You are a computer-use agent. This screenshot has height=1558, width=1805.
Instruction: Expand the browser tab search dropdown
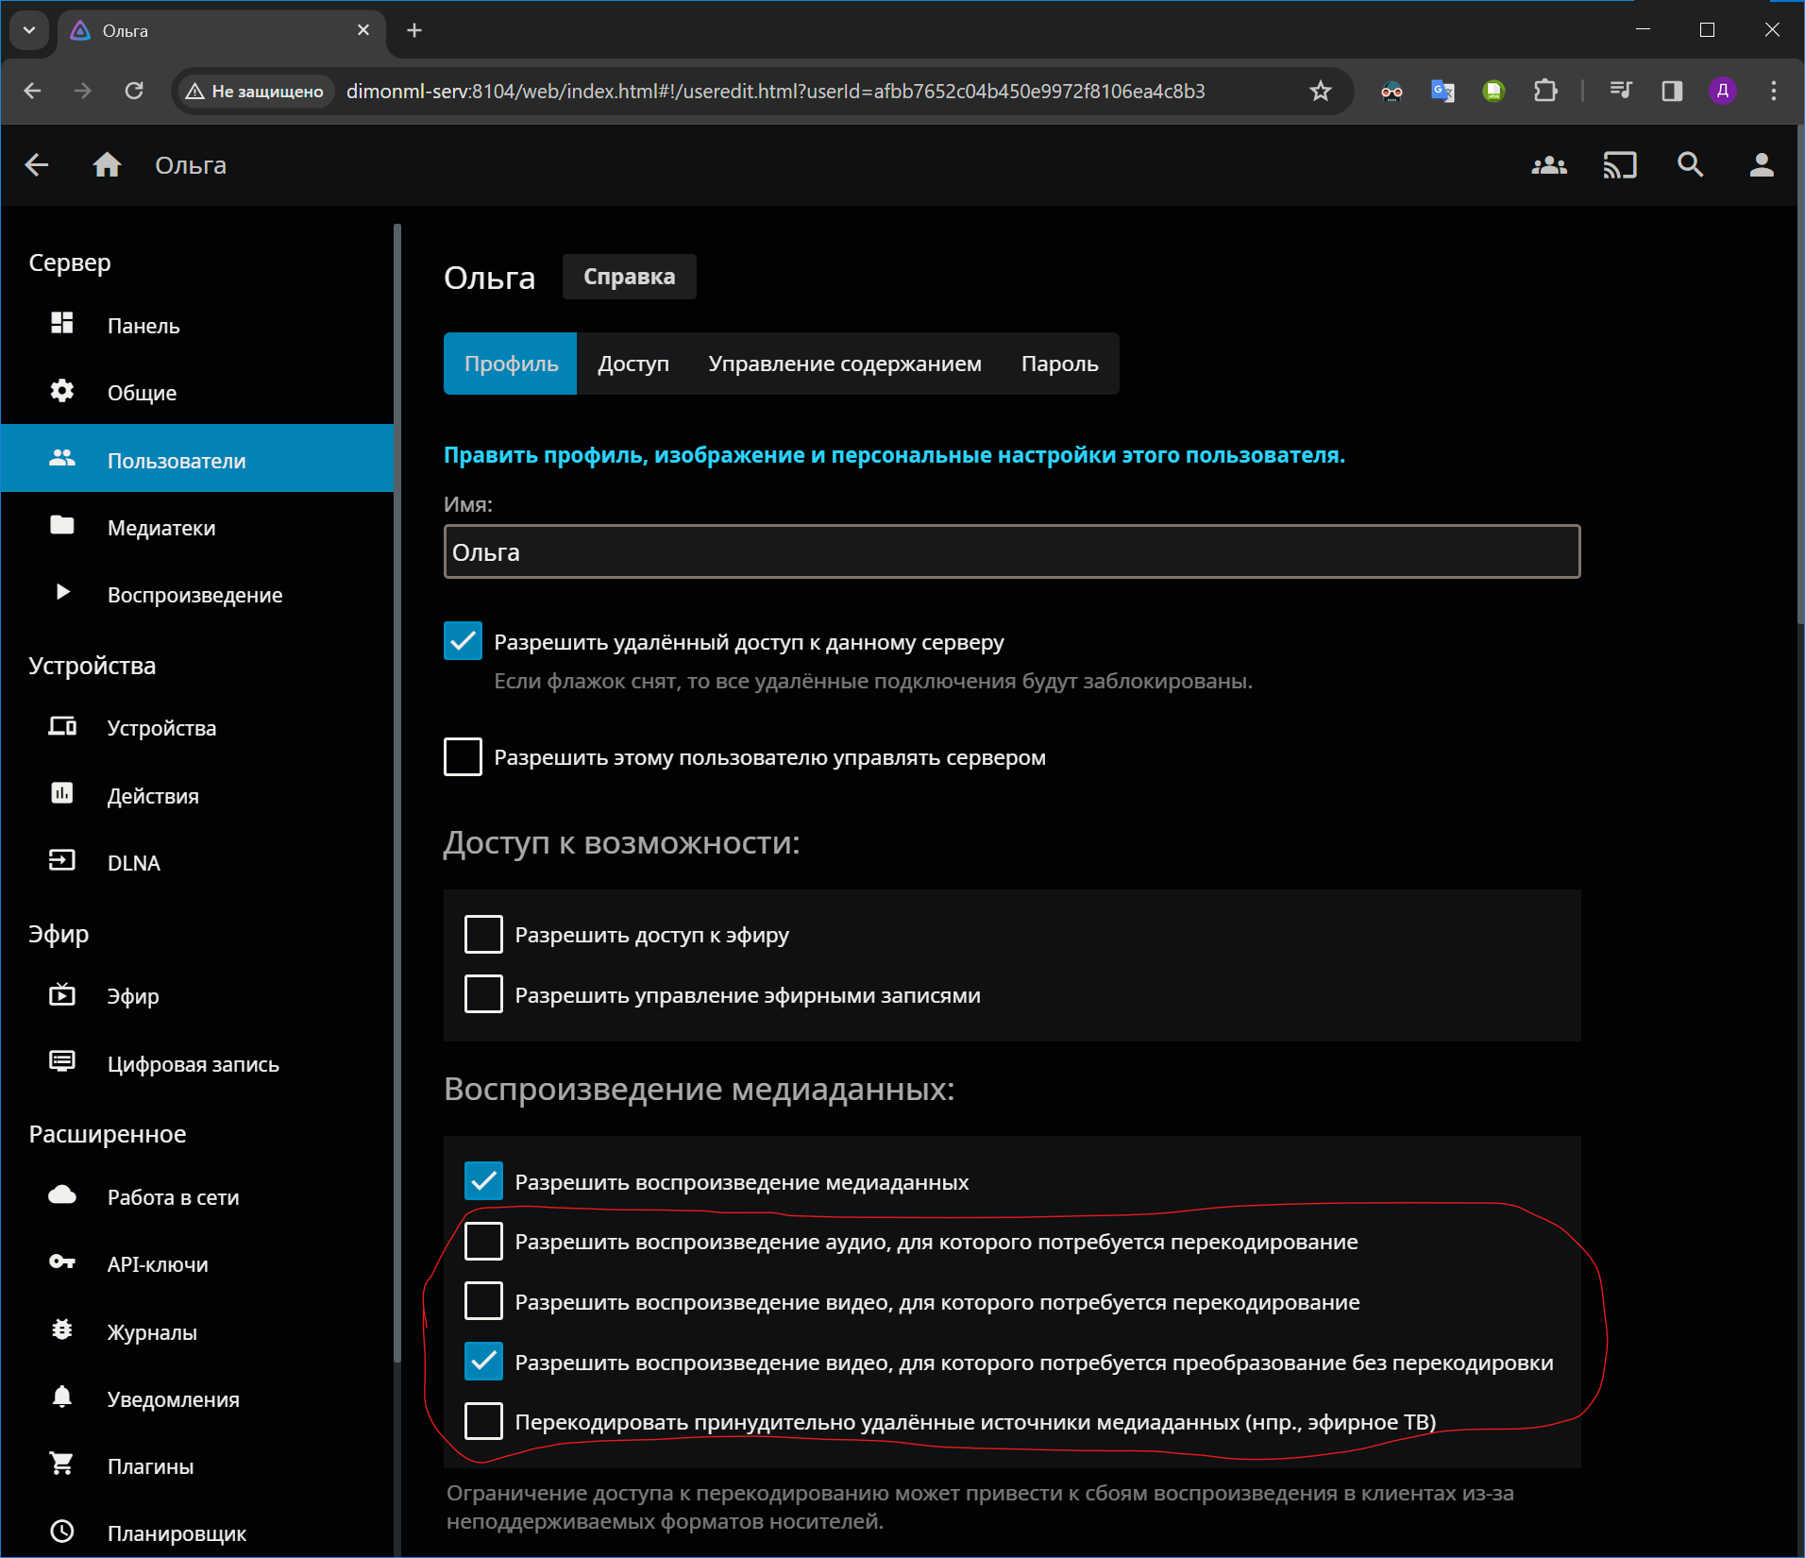click(x=29, y=30)
